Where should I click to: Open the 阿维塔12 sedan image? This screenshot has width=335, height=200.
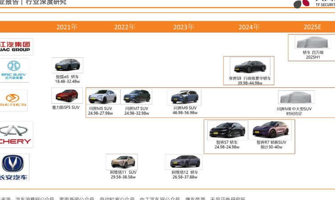click(184, 162)
